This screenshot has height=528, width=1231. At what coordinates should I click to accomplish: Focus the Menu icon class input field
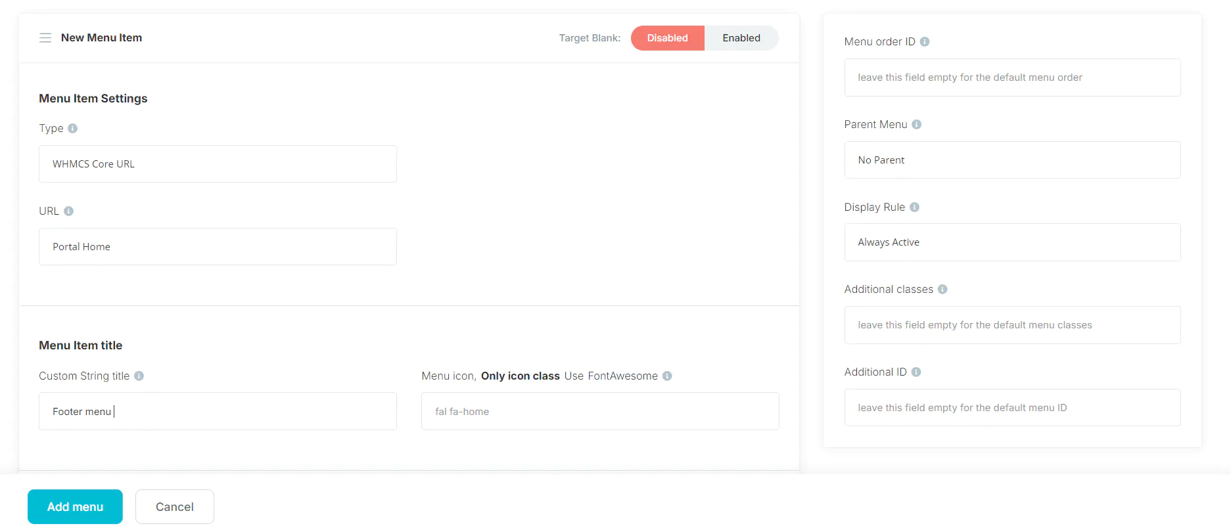600,411
